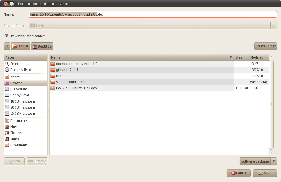Click the Recently Used clock icon
The image size is (281, 182).
7,70
